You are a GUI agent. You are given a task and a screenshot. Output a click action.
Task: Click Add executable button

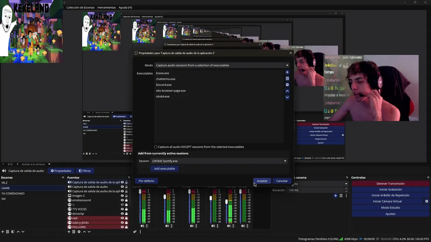tap(164, 169)
